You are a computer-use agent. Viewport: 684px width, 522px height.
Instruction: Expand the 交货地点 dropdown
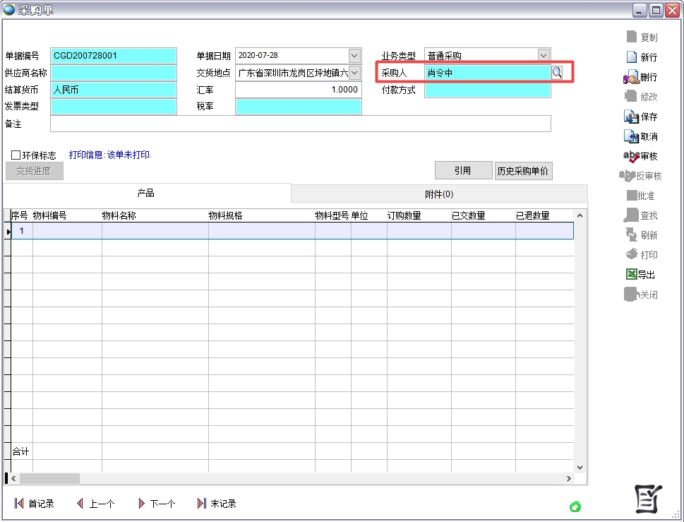pos(354,72)
